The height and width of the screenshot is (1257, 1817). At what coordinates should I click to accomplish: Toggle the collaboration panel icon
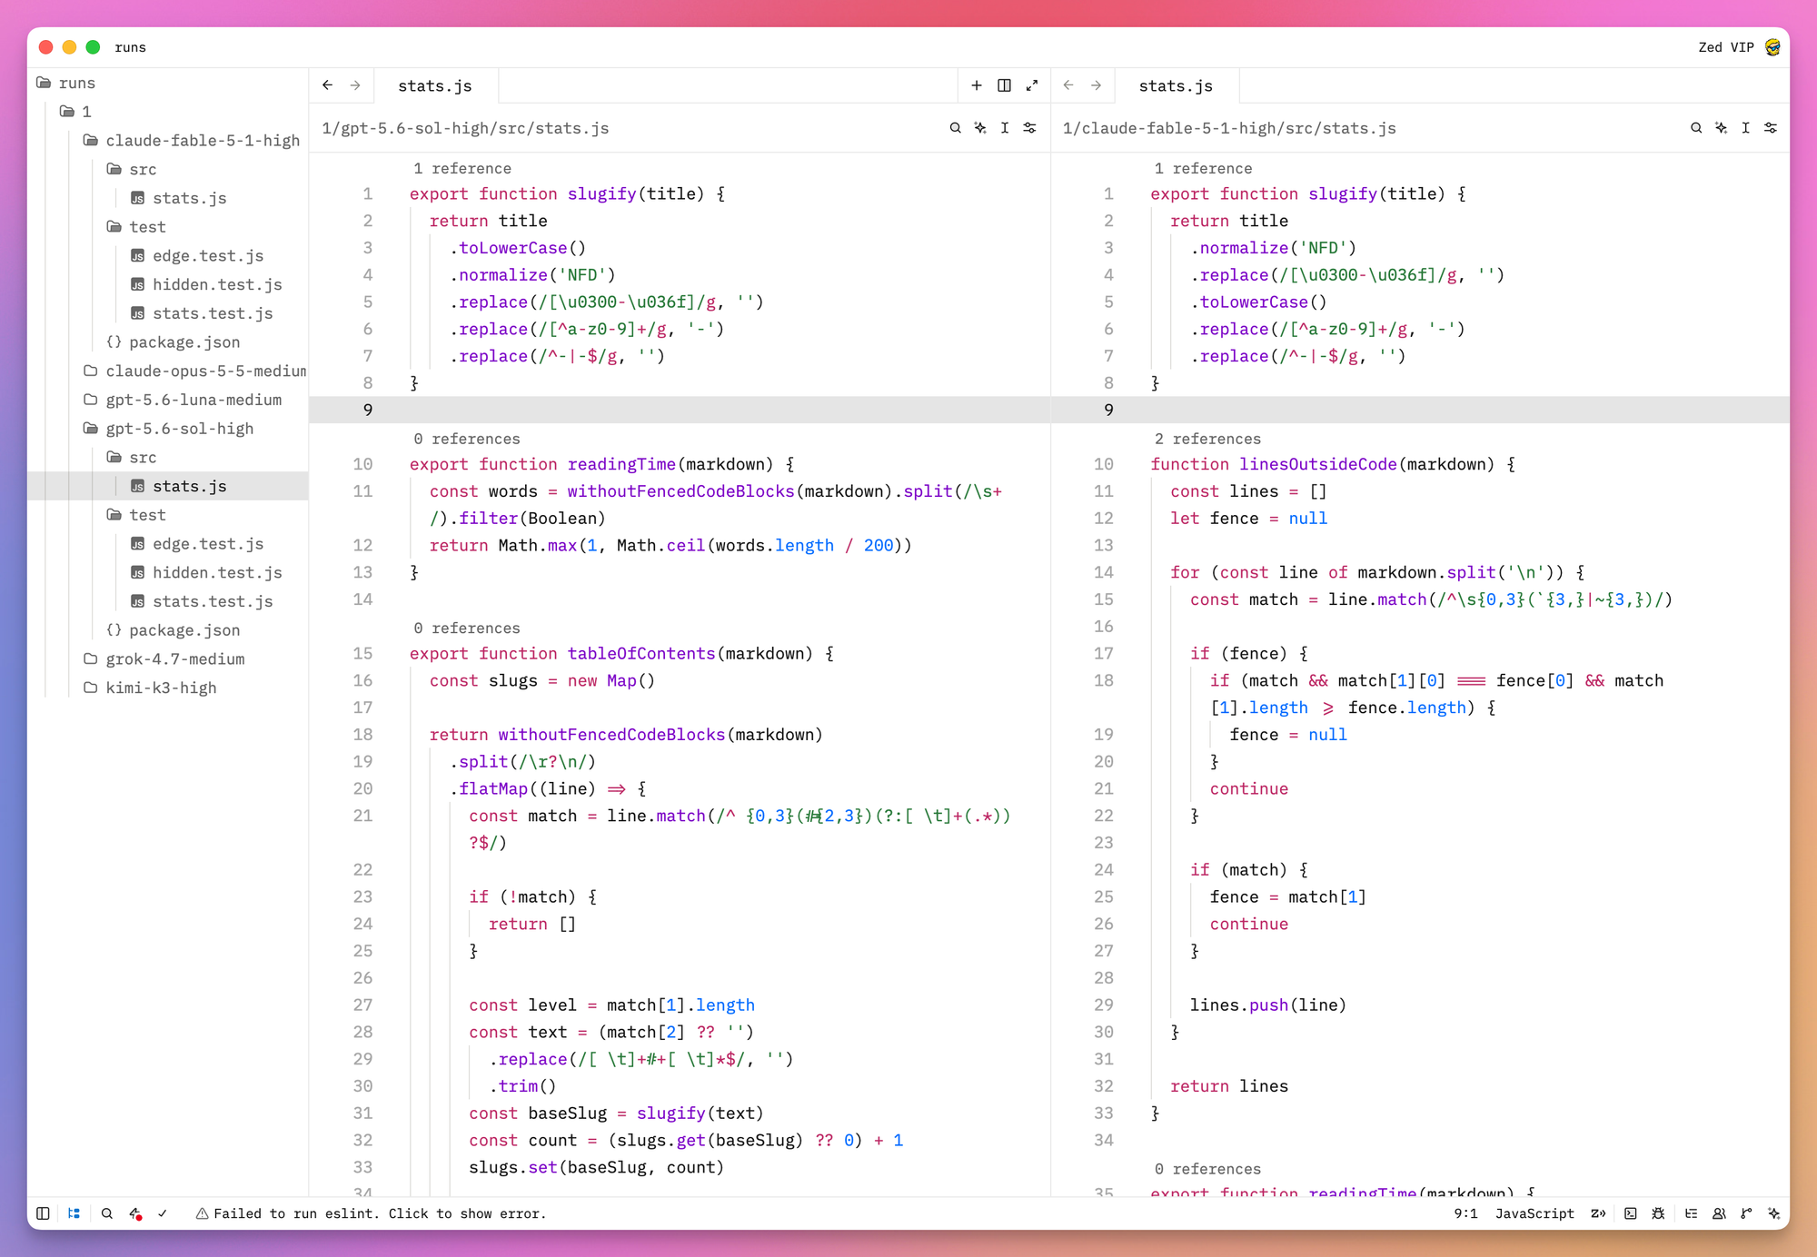[1719, 1213]
